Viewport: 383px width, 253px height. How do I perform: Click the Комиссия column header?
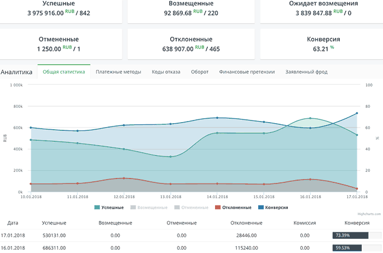305,223
